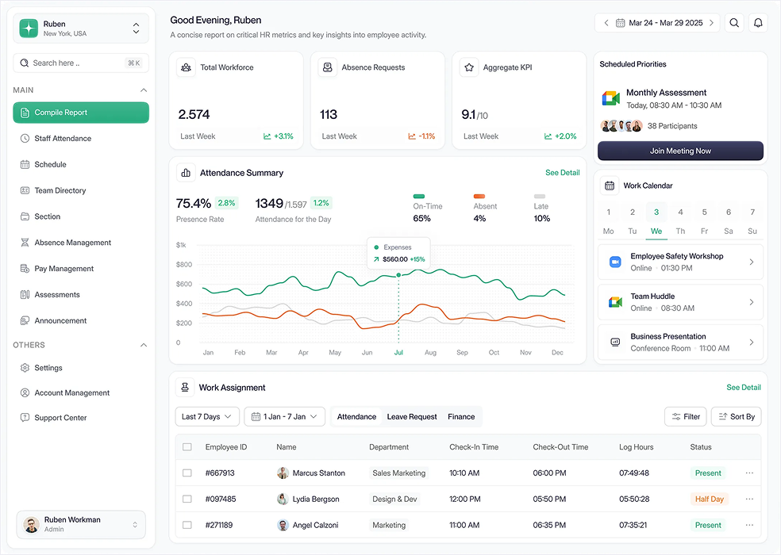Open the search magnifier icon in the header
The image size is (781, 555).
click(734, 23)
